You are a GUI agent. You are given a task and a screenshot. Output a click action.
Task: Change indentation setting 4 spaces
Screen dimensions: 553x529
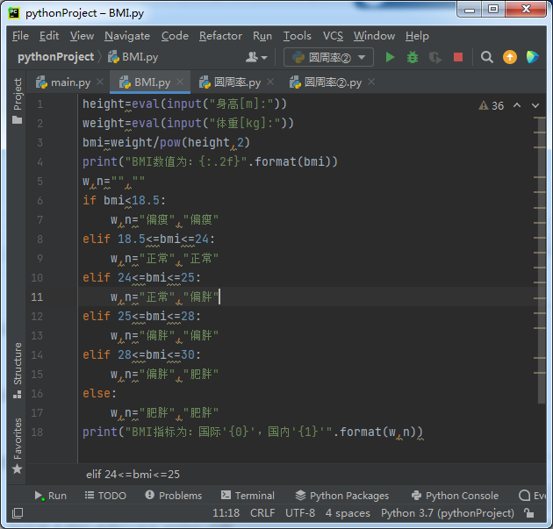pos(348,513)
